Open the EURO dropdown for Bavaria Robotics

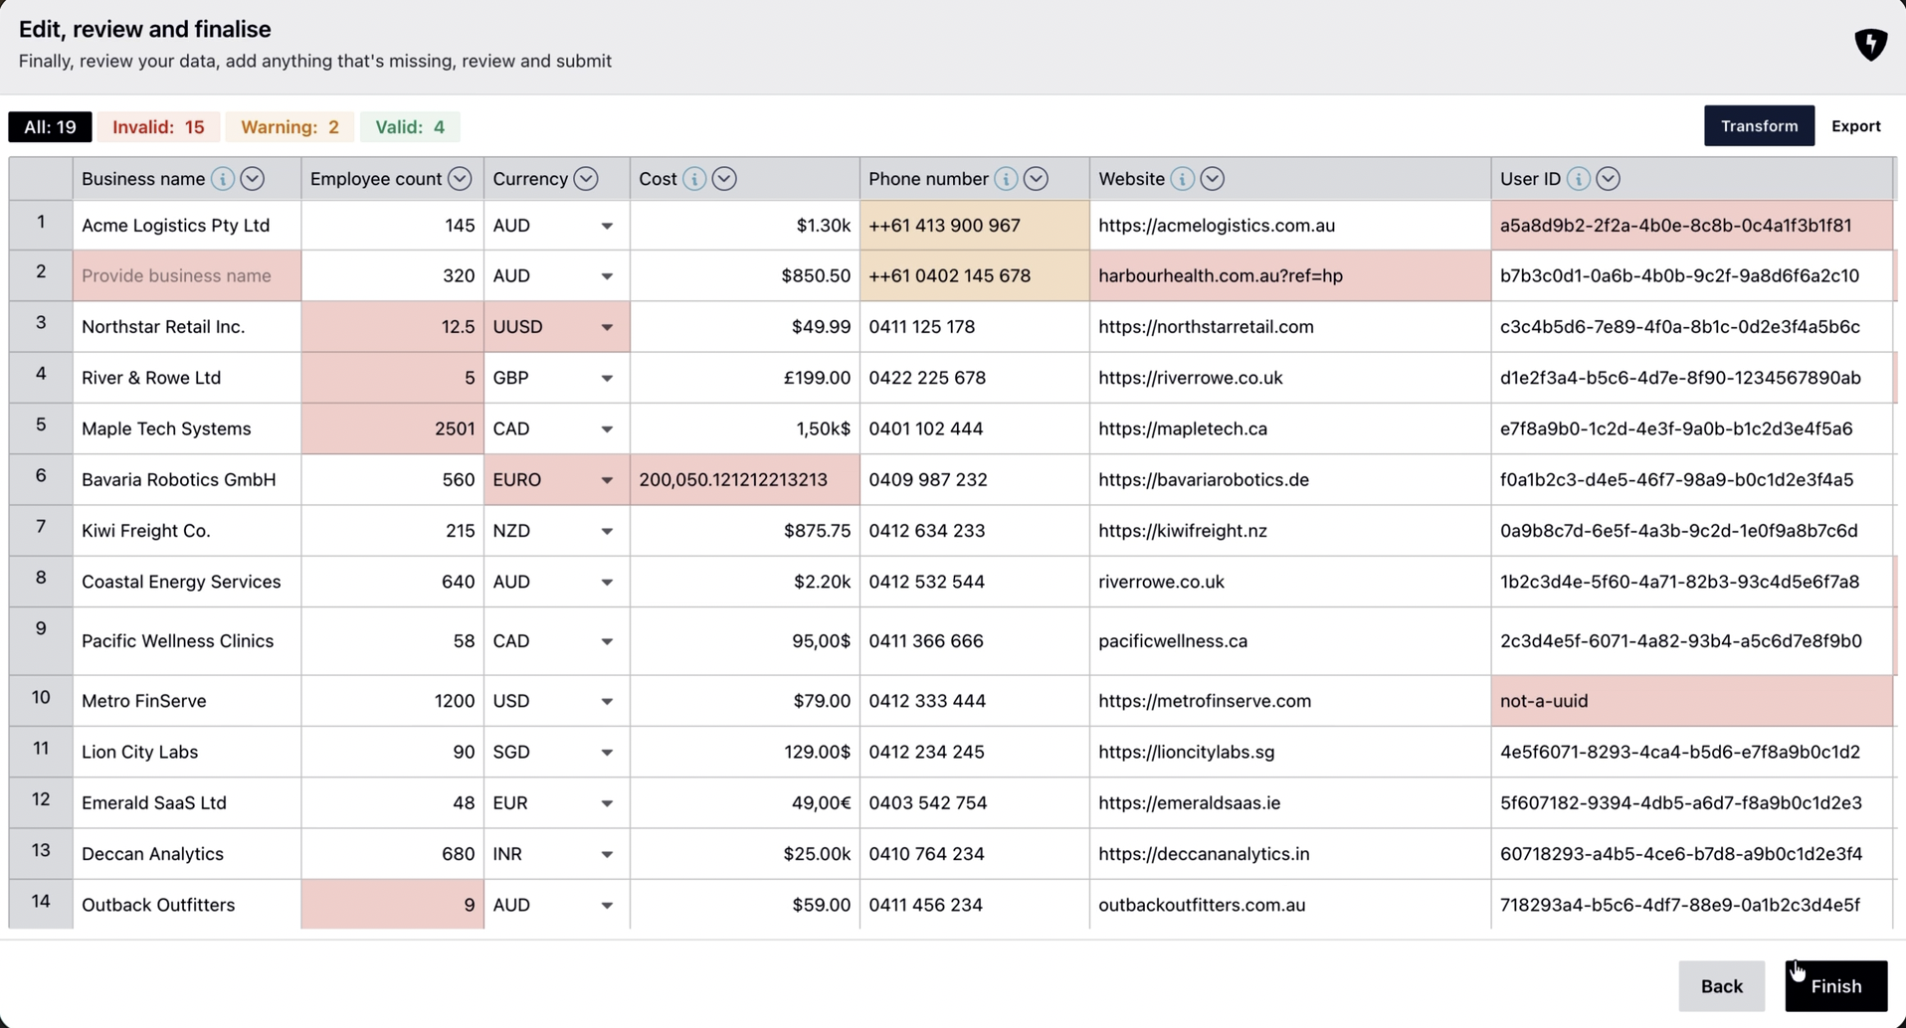point(607,480)
